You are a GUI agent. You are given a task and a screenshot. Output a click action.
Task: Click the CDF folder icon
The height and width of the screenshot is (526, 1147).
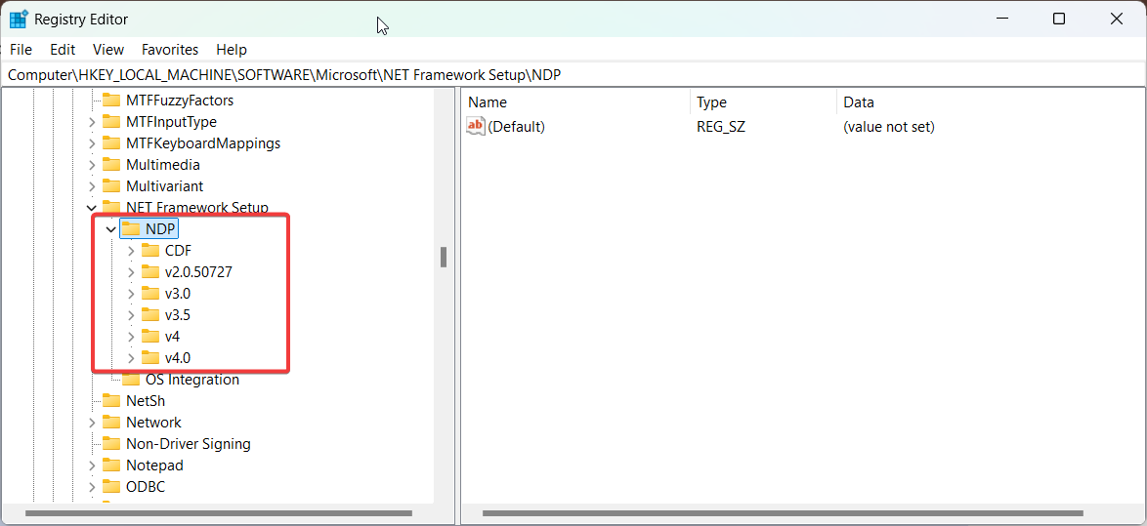tap(150, 251)
